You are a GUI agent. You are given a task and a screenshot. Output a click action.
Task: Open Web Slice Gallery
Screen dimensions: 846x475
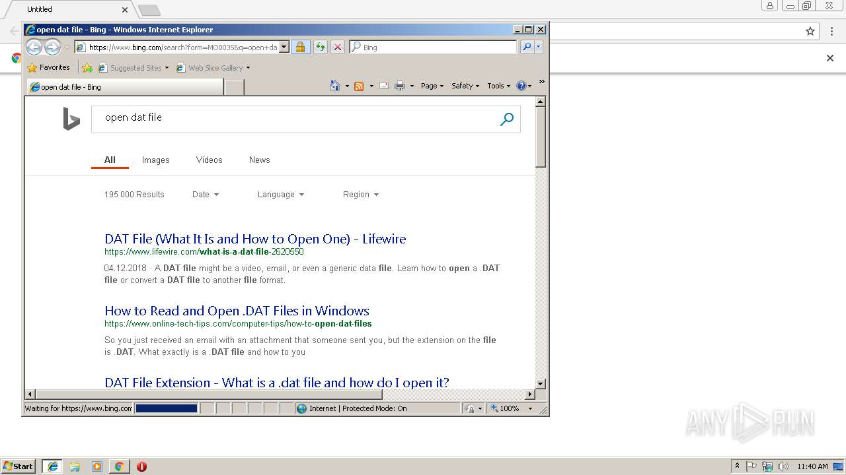pos(213,67)
